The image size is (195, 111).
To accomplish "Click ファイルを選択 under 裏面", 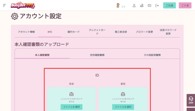I will point(123,107).
